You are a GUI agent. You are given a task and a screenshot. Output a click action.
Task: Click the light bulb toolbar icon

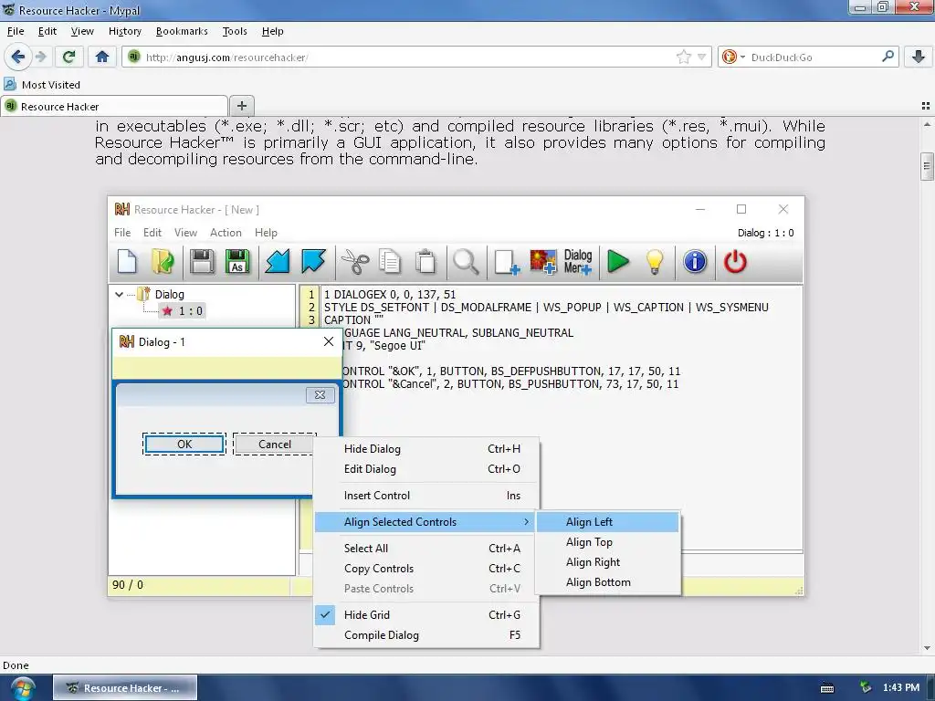[655, 262]
